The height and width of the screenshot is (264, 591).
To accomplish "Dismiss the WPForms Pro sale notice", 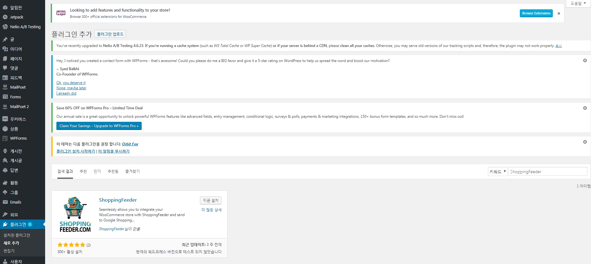I will 585,108.
